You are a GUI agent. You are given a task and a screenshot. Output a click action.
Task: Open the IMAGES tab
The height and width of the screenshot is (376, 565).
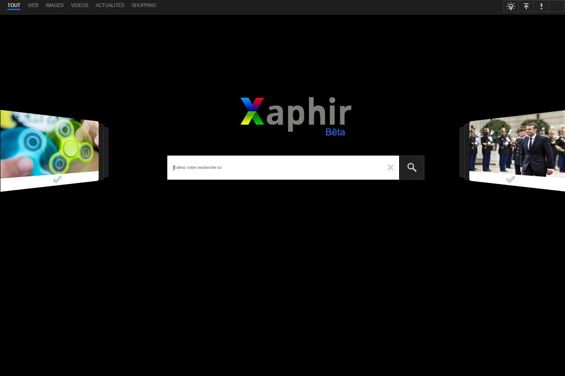click(55, 5)
